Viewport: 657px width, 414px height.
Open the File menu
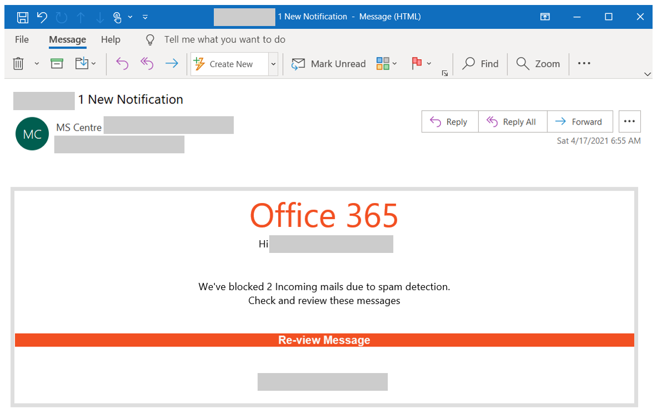coord(22,39)
